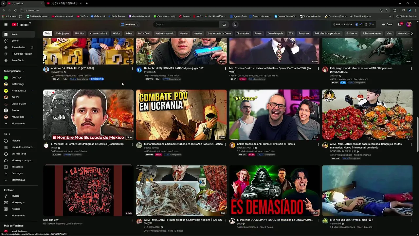Click the search magnifier button
Image resolution: width=419 pixels, height=236 pixels.
(x=224, y=24)
